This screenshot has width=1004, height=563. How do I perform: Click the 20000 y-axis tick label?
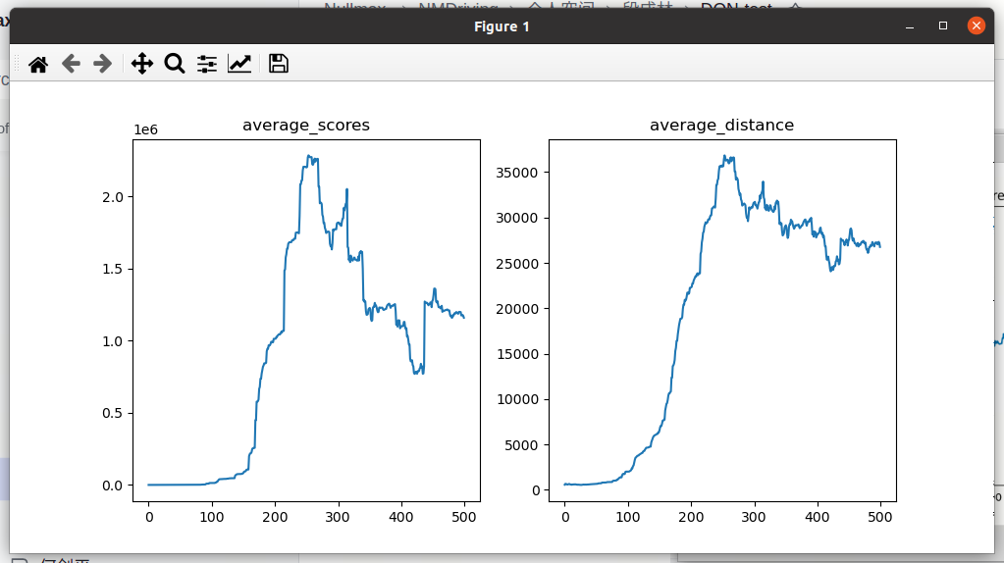pyautogui.click(x=517, y=309)
